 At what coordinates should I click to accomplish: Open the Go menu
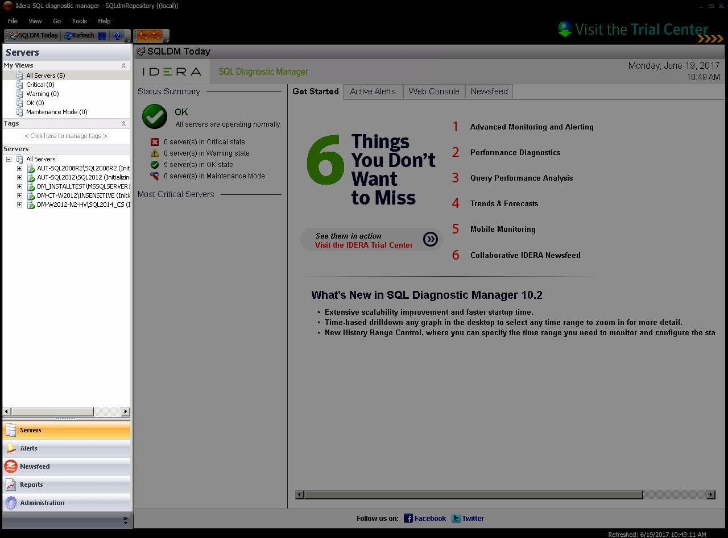(57, 21)
